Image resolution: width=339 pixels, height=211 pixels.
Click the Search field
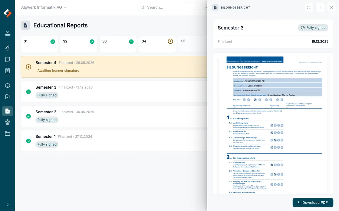(172, 7)
